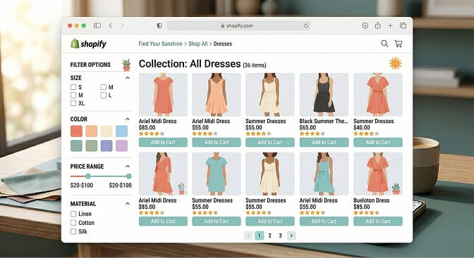
Task: Open the Safari downloads icon
Action: tap(365, 25)
